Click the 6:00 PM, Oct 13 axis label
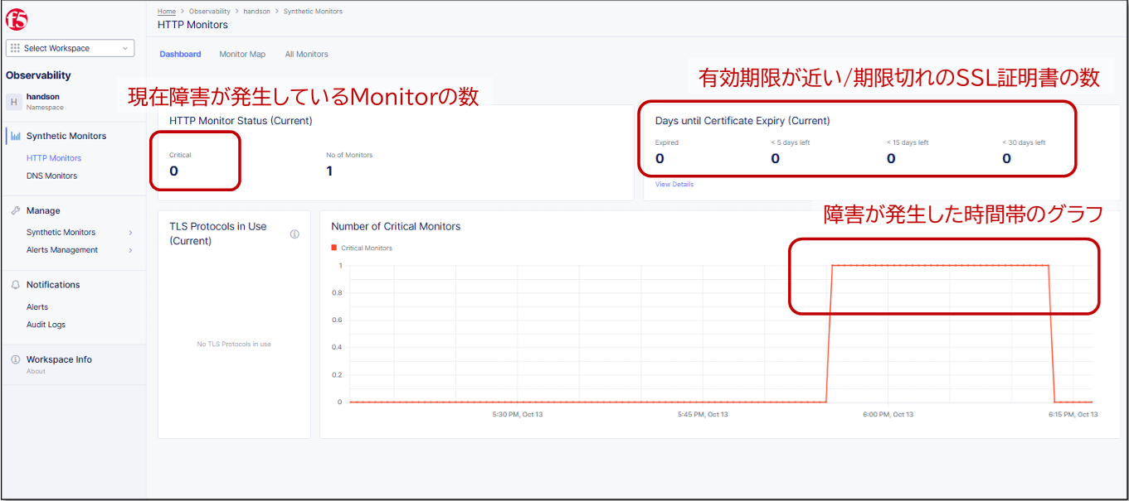This screenshot has width=1129, height=501. click(888, 414)
